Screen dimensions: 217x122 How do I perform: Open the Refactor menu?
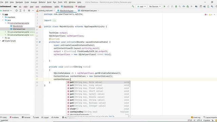click(x=42, y=2)
